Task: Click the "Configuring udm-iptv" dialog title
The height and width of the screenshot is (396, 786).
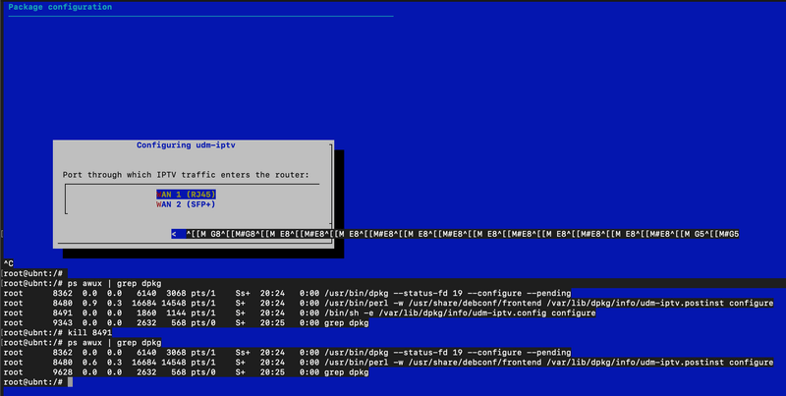Action: (x=186, y=145)
